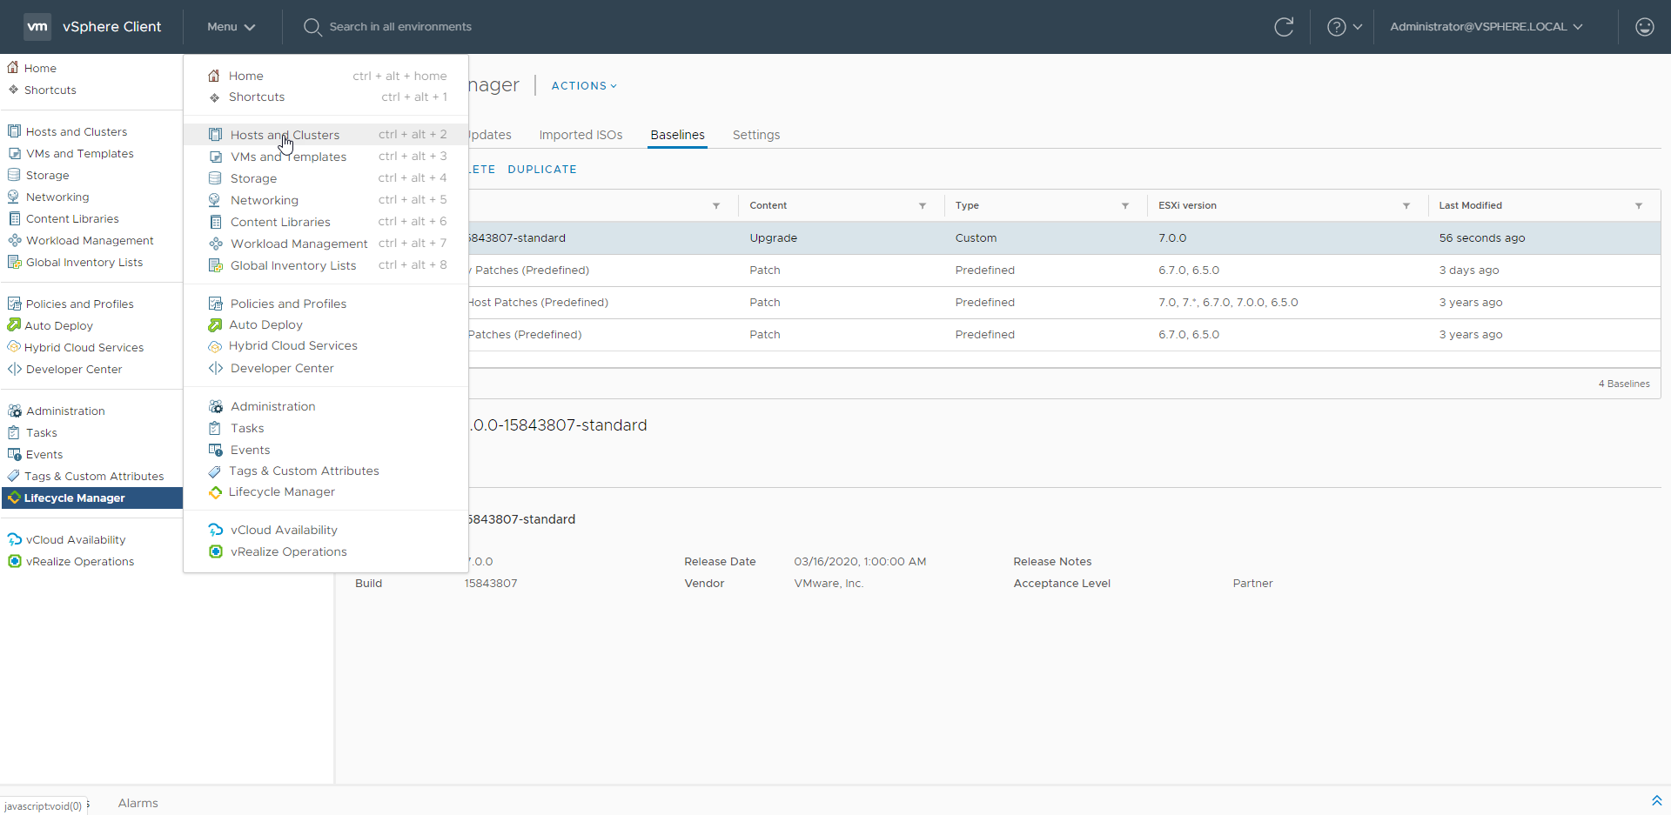Click the Storage icon in dropdown menu
The width and height of the screenshot is (1671, 815).
(x=215, y=178)
